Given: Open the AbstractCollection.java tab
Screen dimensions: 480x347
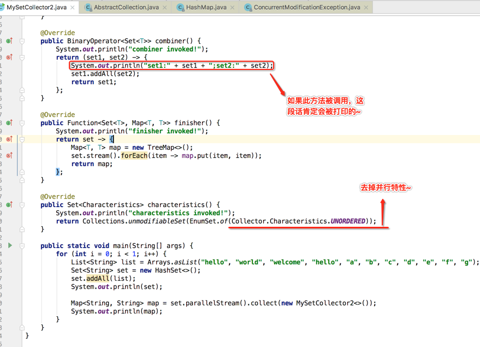Looking at the screenshot, I should [x=126, y=7].
